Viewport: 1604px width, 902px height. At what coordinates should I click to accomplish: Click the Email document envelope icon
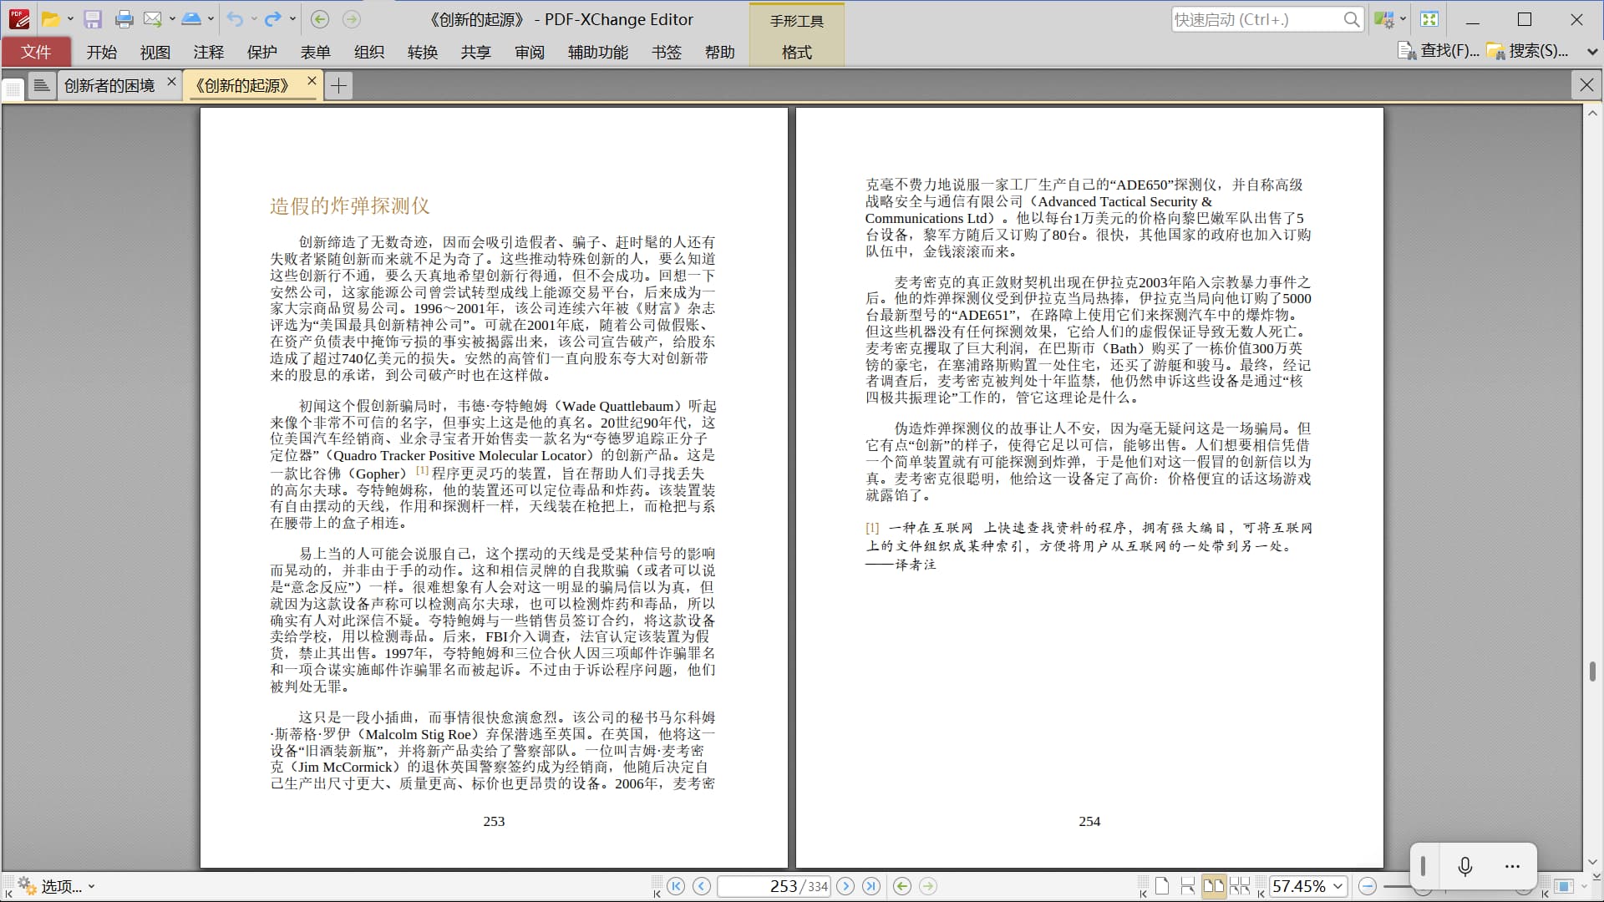tap(152, 19)
